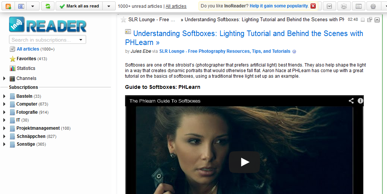Open the dropdown next to the sidebar toggle button
This screenshot has width=387, height=194.
(x=32, y=6)
